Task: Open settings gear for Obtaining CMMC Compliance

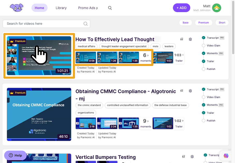Action: 190,91
